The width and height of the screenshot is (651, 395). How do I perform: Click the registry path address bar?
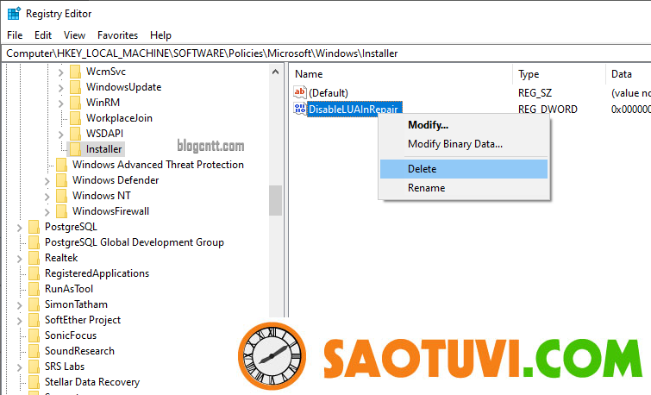click(326, 53)
